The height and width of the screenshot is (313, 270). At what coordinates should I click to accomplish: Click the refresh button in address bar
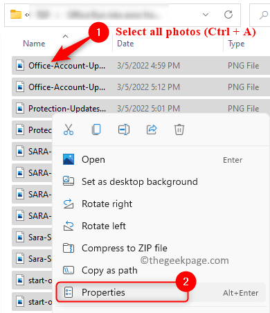[228, 15]
